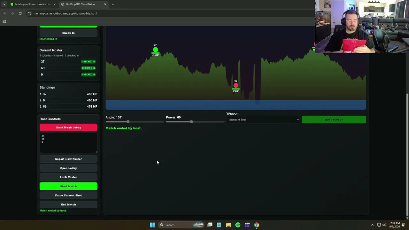Focus the address bar URL
409x230 pixels.
pos(65,13)
